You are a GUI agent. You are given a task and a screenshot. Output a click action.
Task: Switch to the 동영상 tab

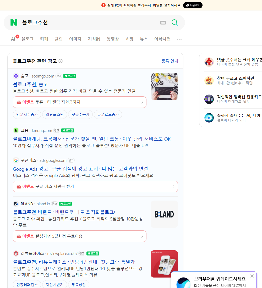click(x=113, y=39)
